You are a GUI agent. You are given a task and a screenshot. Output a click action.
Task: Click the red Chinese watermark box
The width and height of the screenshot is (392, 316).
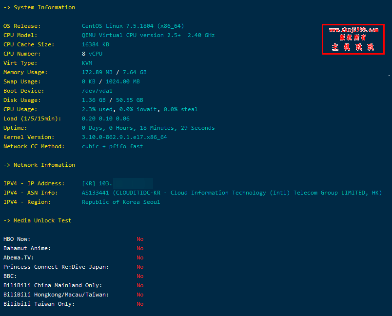coord(353,39)
